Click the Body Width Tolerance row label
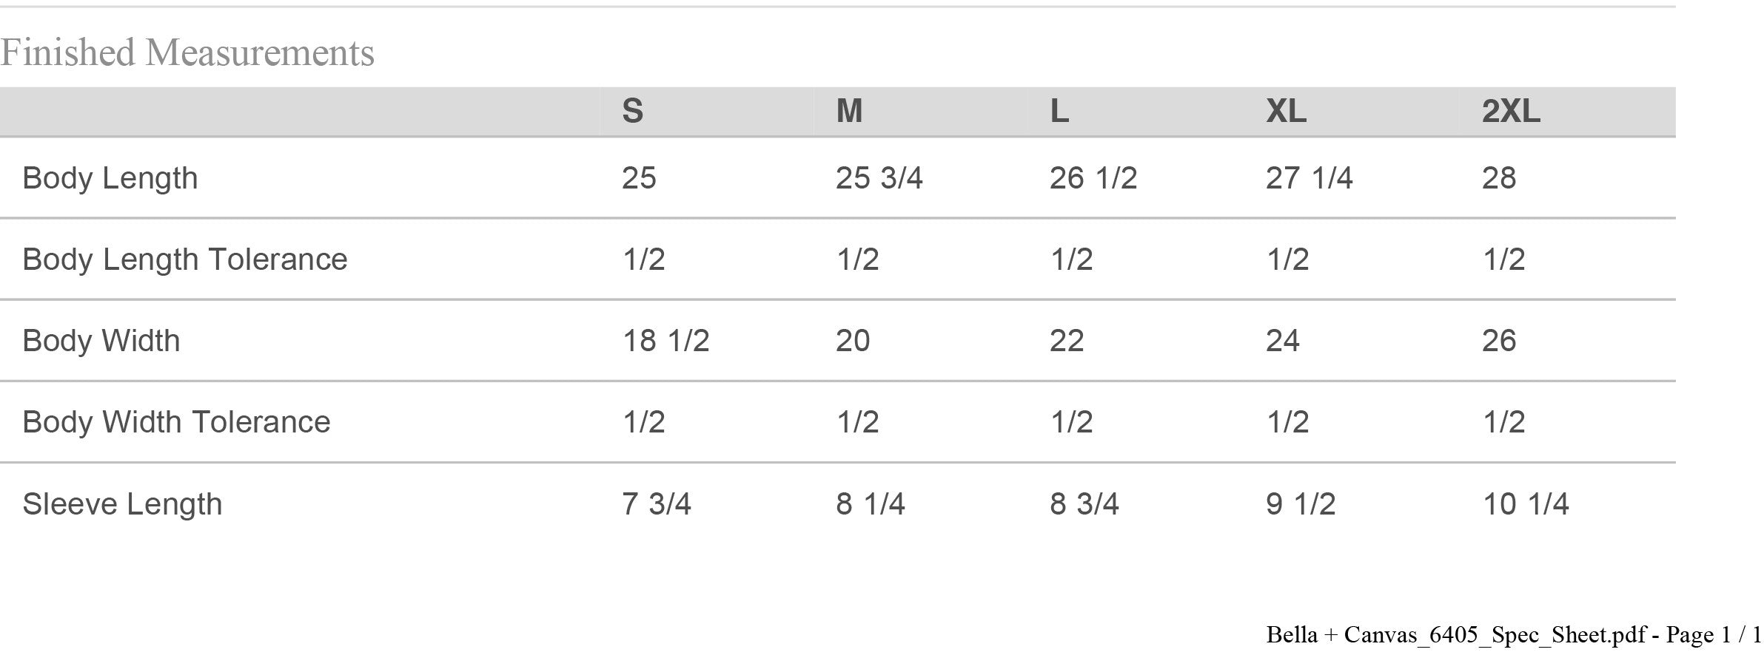Viewport: 1764px width, 655px height. point(176,422)
